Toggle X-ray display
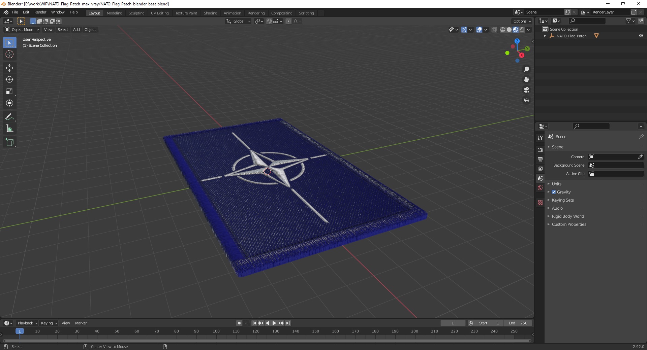The image size is (647, 350). point(494,30)
